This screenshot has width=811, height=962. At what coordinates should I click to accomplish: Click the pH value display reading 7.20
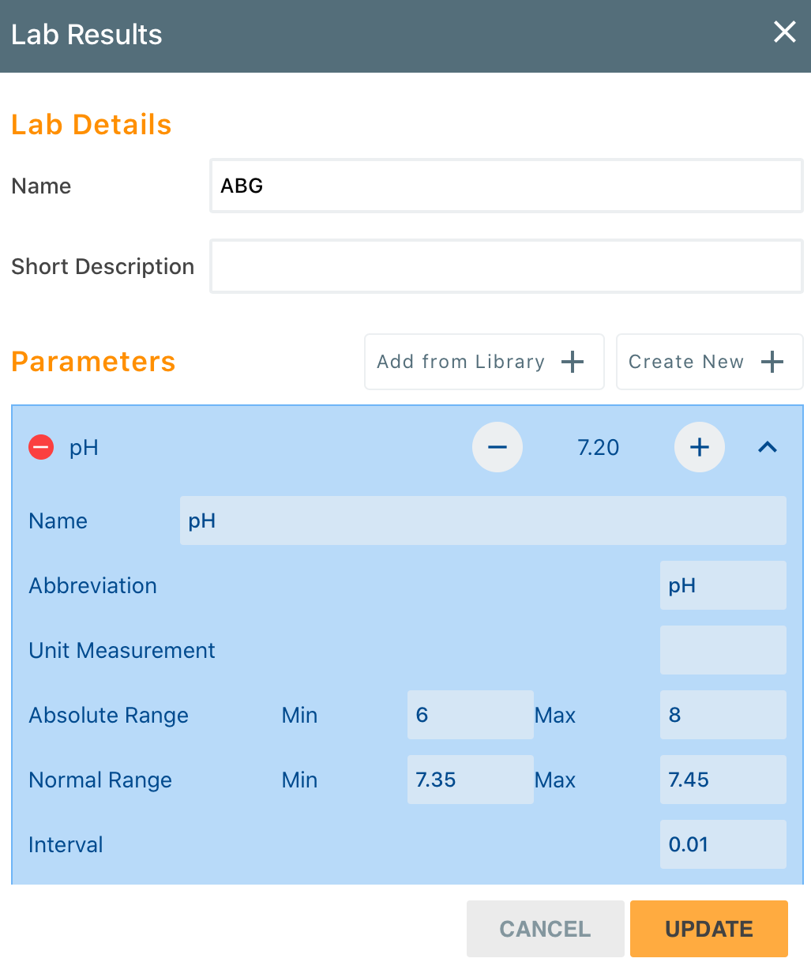click(x=598, y=447)
